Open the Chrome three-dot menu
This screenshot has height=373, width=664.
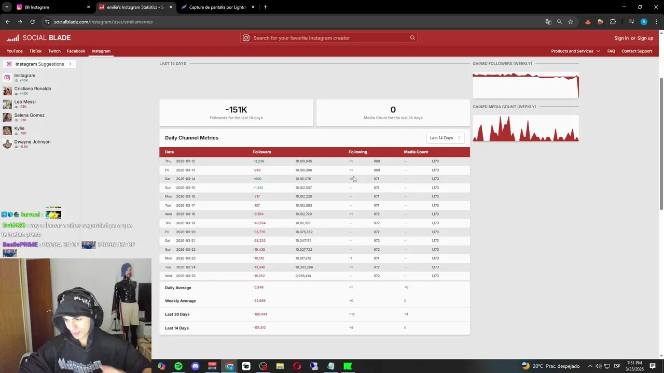coord(656,22)
